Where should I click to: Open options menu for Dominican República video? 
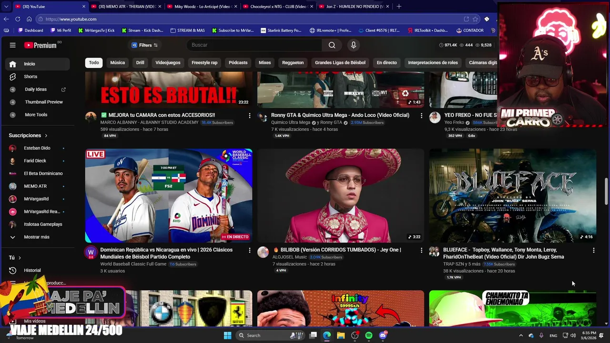249,250
